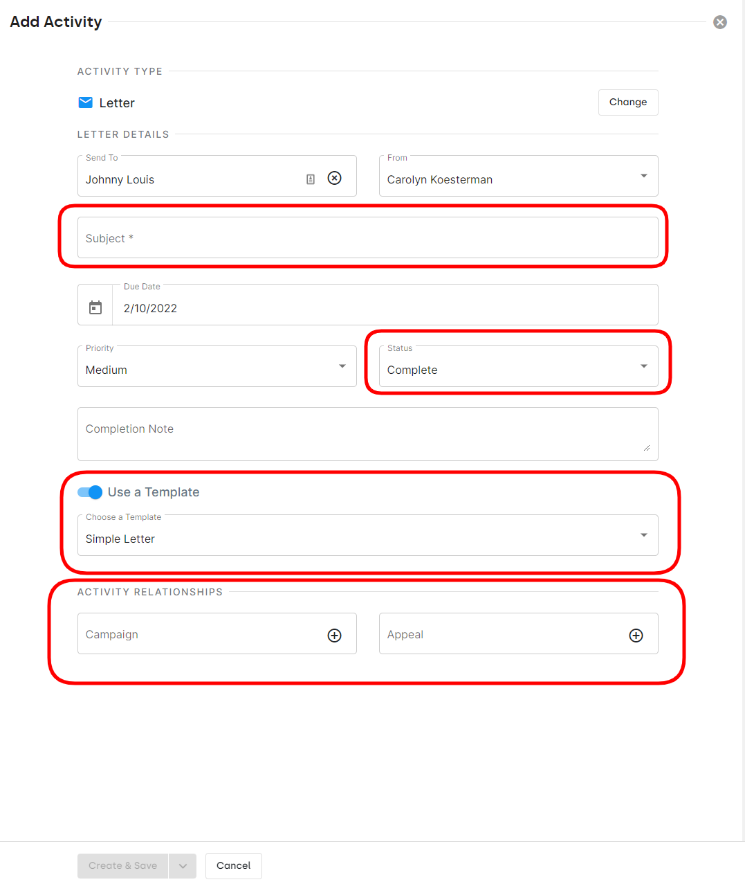Add a Campaign with the plus icon
This screenshot has height=882, width=745.
tap(334, 636)
